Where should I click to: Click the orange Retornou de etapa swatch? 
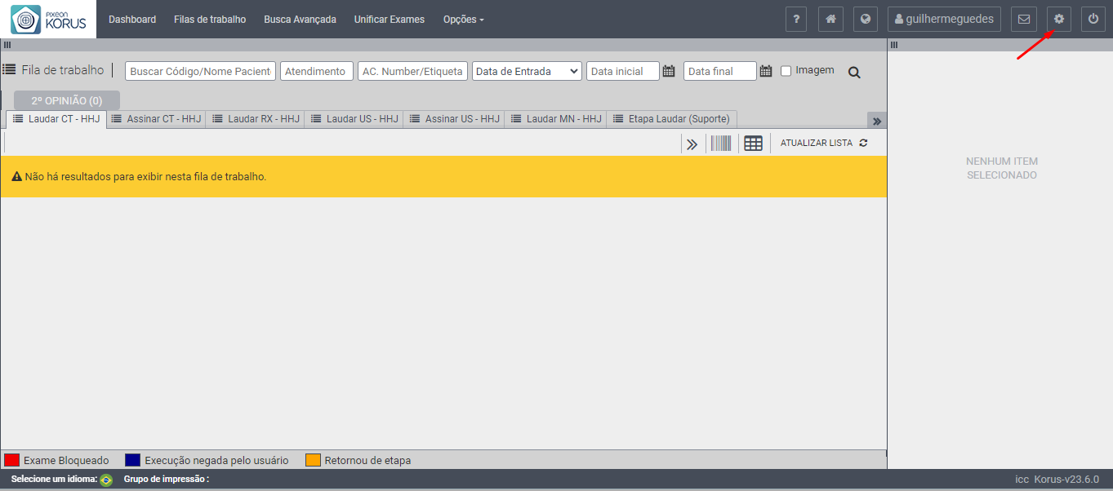[x=313, y=460]
